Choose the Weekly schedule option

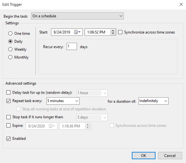tap(10, 49)
